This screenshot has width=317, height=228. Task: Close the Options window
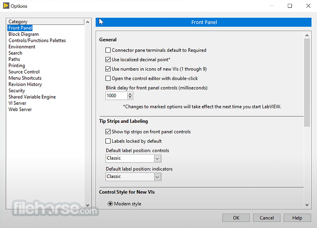pyautogui.click(x=308, y=5)
